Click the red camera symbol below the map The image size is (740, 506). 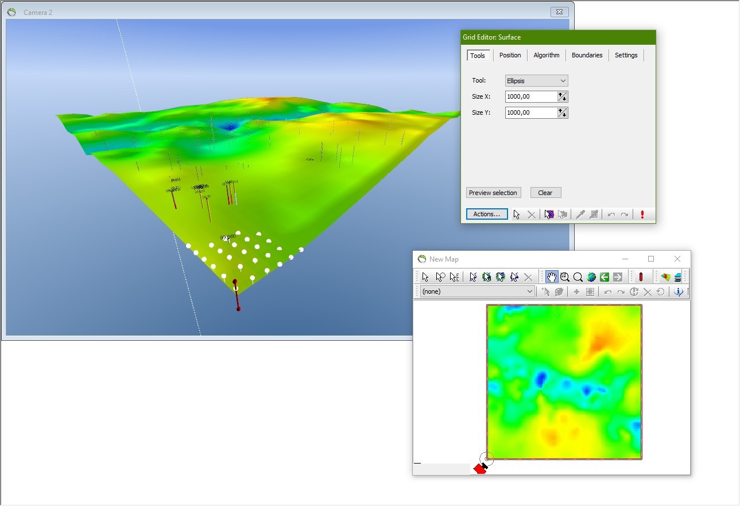(481, 468)
